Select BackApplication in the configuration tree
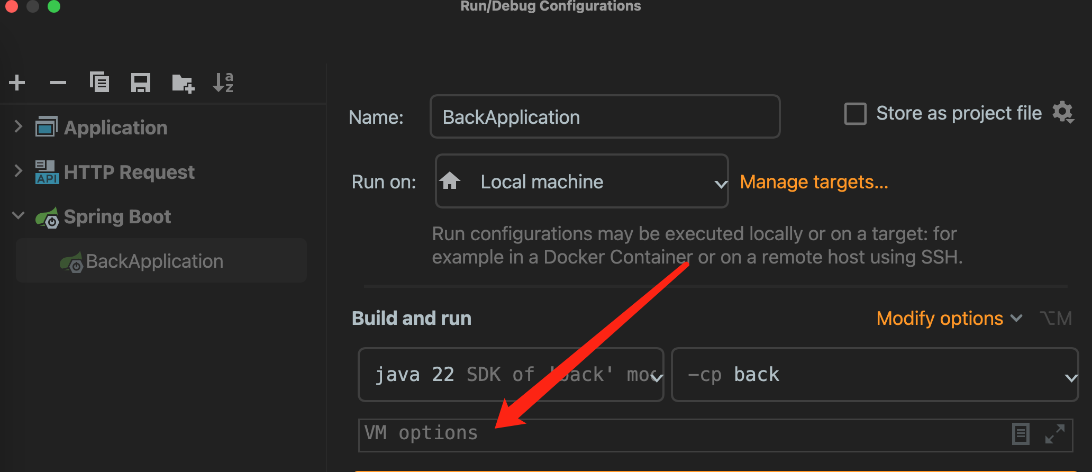 tap(154, 261)
